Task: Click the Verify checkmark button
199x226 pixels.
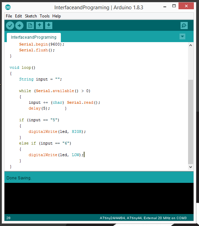Action: pos(10,26)
